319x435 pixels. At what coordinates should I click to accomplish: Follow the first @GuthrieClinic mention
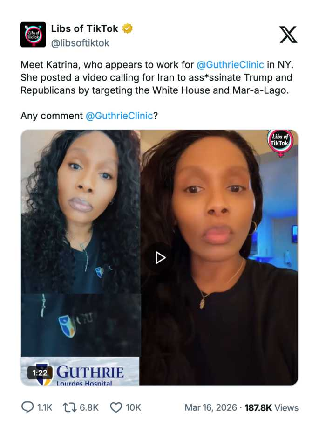[230, 65]
